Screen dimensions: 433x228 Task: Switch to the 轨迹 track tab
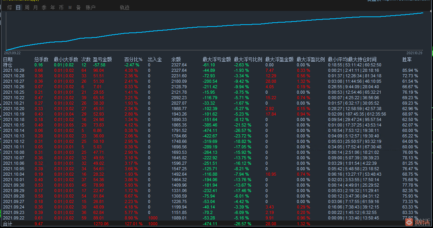coord(124,8)
